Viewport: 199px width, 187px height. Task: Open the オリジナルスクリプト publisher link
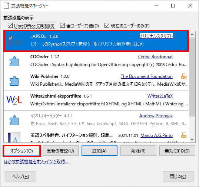(x=156, y=36)
